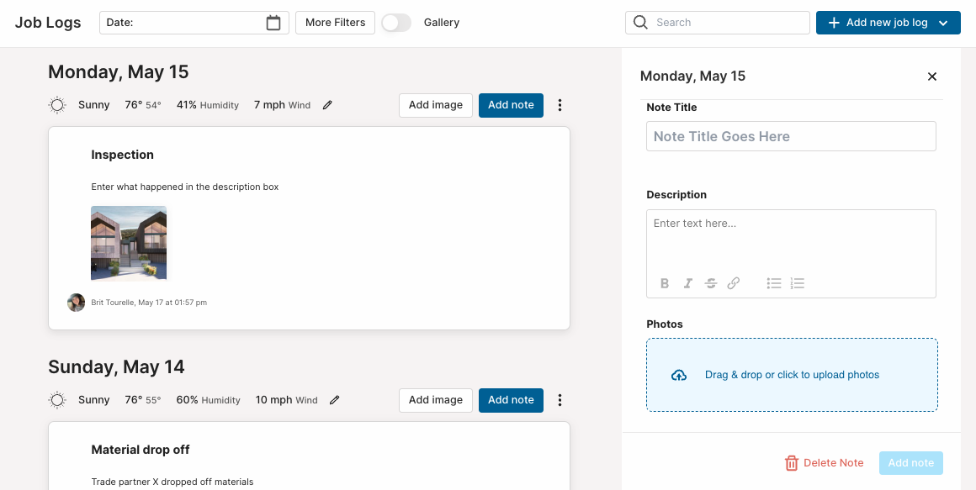Insert a link with the chain icon

(x=734, y=283)
